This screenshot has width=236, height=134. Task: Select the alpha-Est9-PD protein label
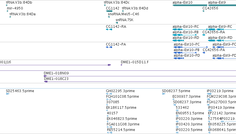pyautogui.click(x=224, y=55)
